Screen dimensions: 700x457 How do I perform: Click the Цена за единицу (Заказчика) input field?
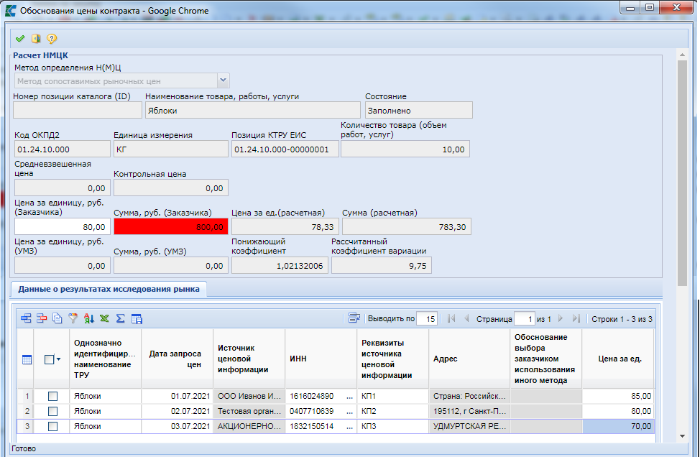[62, 226]
